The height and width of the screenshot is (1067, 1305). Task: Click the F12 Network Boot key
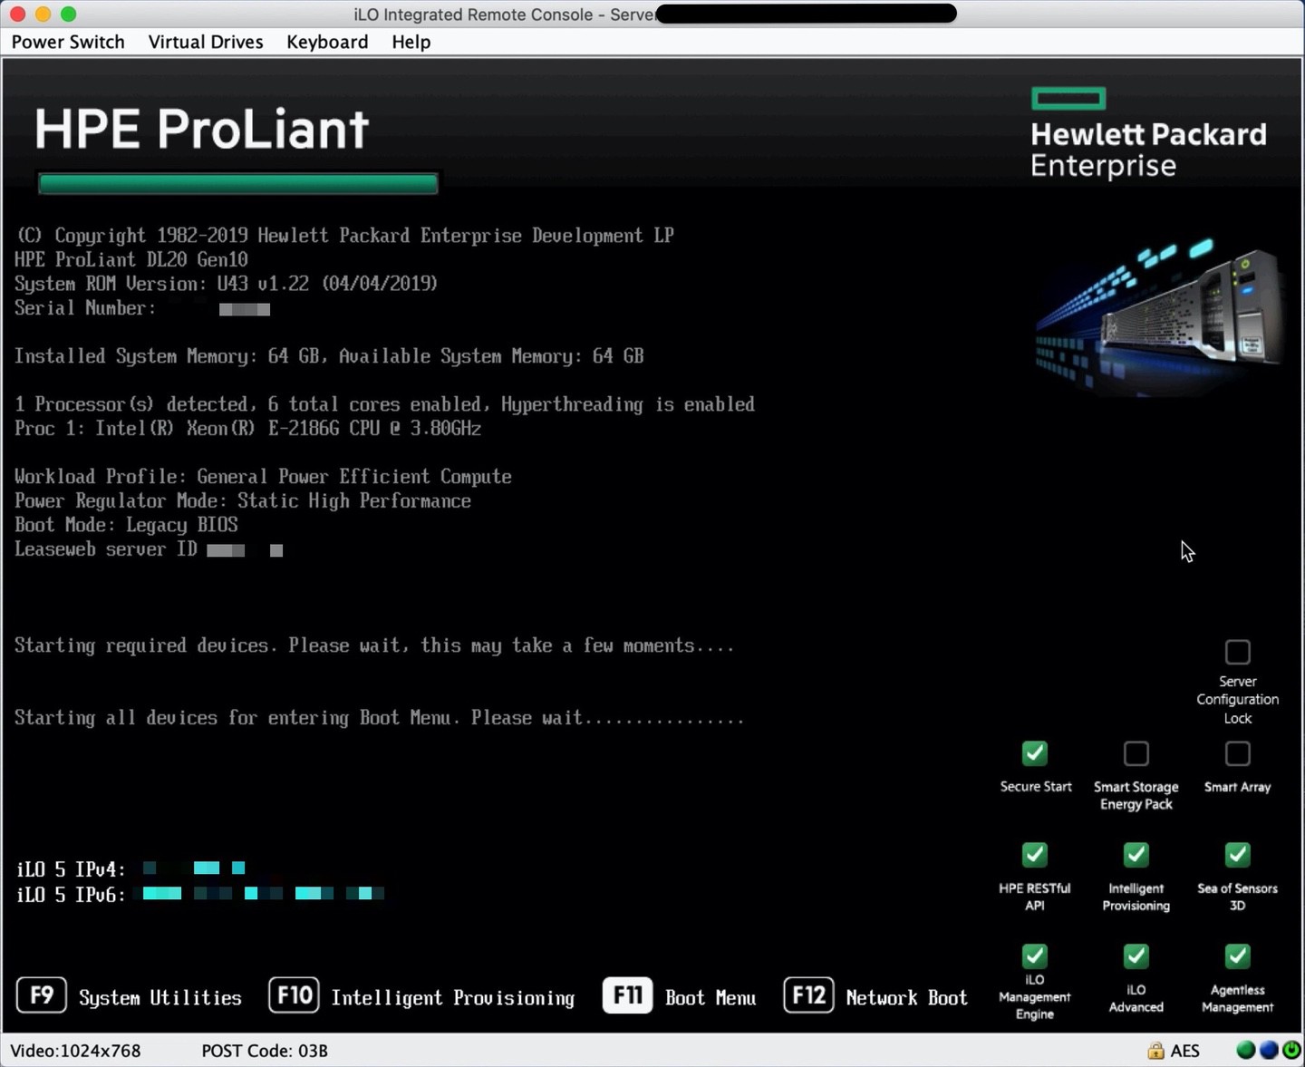(808, 995)
